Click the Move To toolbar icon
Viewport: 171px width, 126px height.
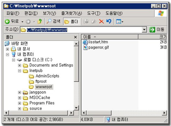86,22
